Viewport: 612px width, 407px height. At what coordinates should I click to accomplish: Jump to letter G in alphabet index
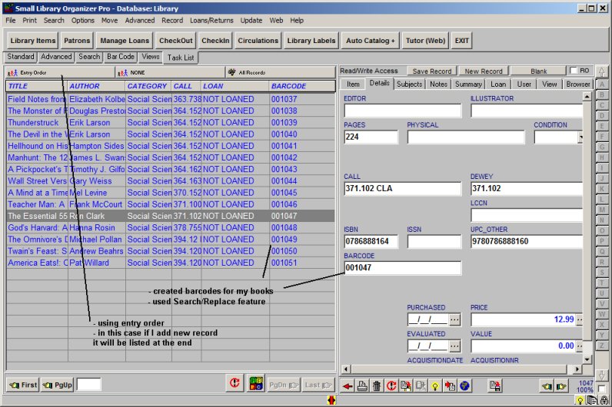click(x=602, y=147)
